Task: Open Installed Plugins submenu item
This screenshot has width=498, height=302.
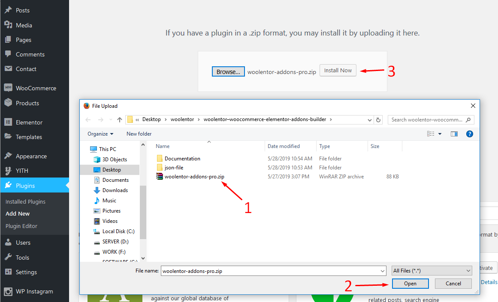Action: pyautogui.click(x=25, y=201)
